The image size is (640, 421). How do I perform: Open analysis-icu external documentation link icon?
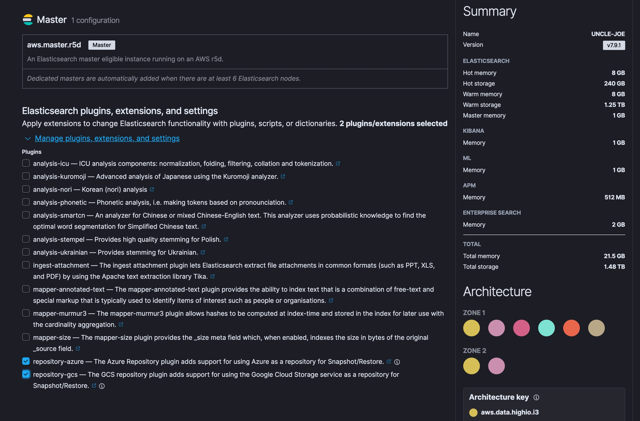pos(338,164)
